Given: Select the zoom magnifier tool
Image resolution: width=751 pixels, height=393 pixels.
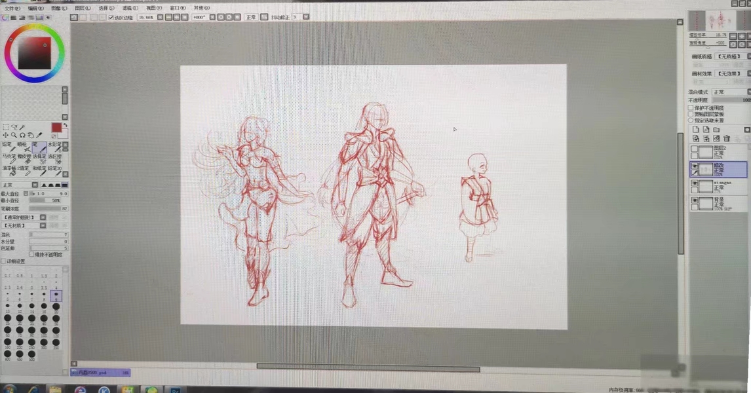Looking at the screenshot, I should (x=14, y=136).
